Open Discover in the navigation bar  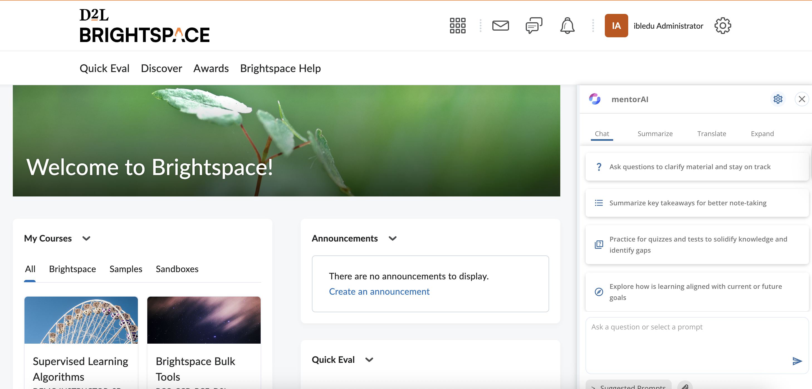click(162, 68)
